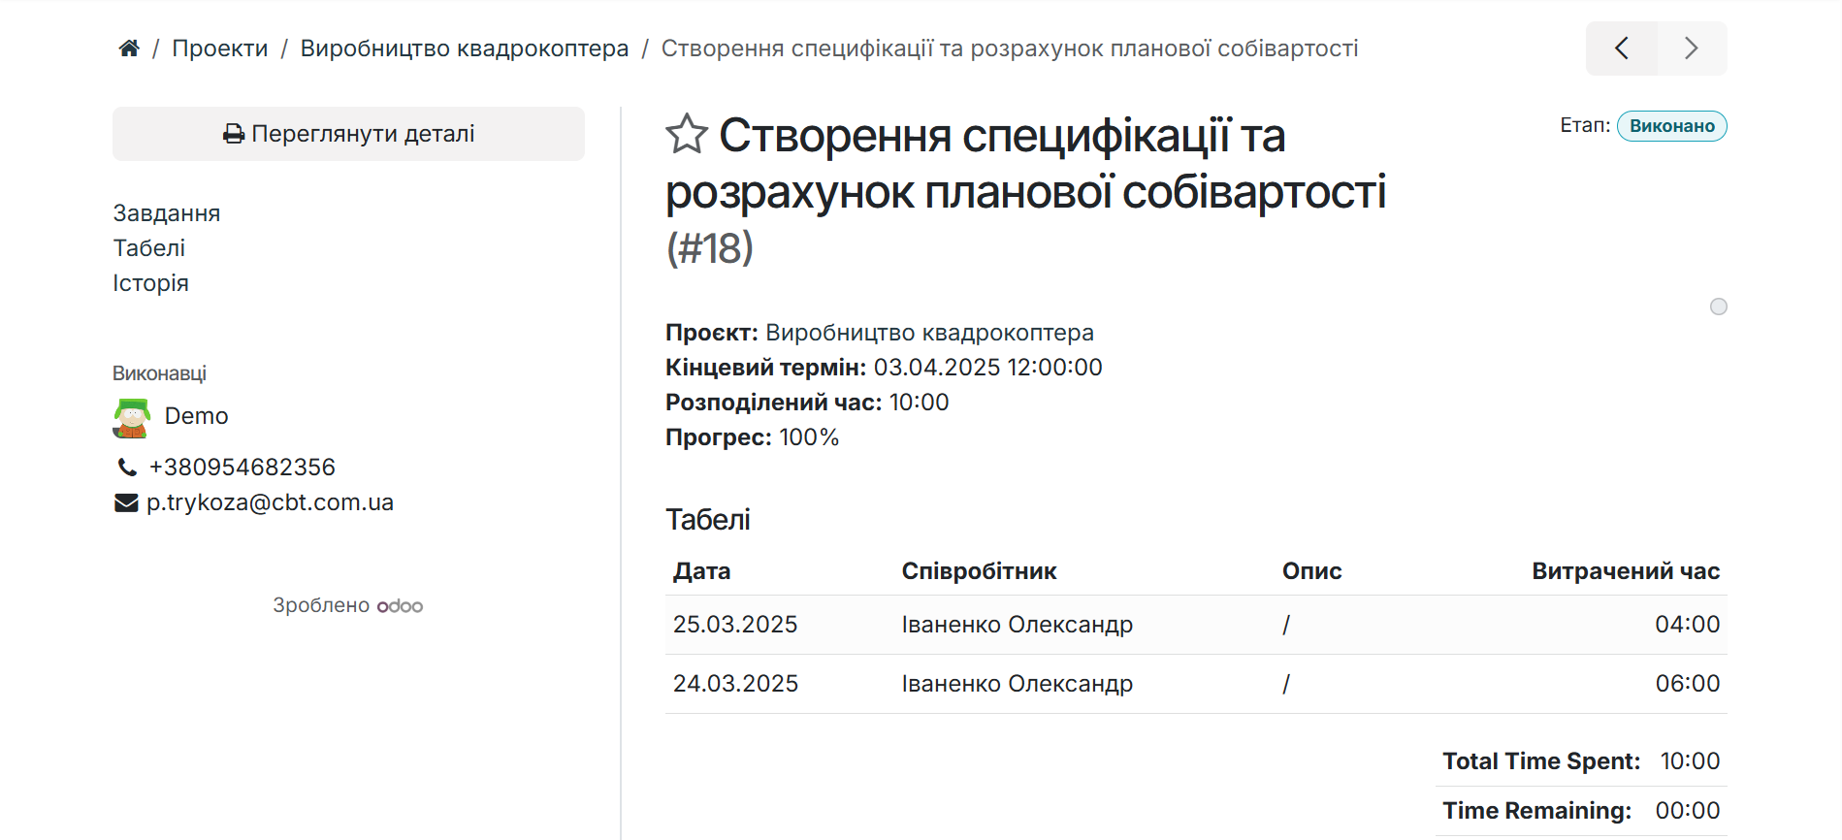Click the Виконано stage badge

(x=1671, y=126)
